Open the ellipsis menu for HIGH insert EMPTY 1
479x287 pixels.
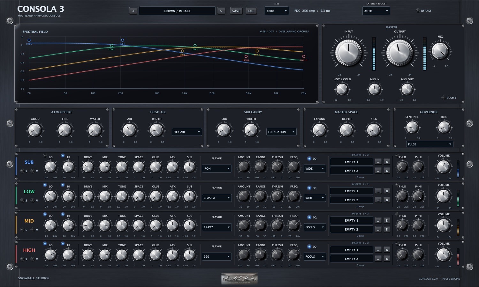[x=378, y=250]
